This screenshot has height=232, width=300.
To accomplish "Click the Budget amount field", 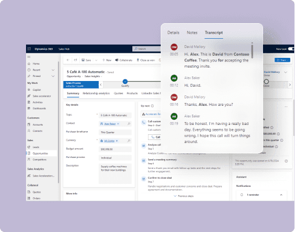I will 115,149.
